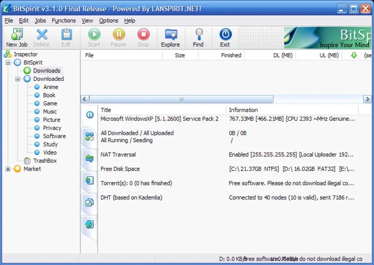Select the info tab icon in details panel
The height and width of the screenshot is (265, 374).
click(x=89, y=115)
